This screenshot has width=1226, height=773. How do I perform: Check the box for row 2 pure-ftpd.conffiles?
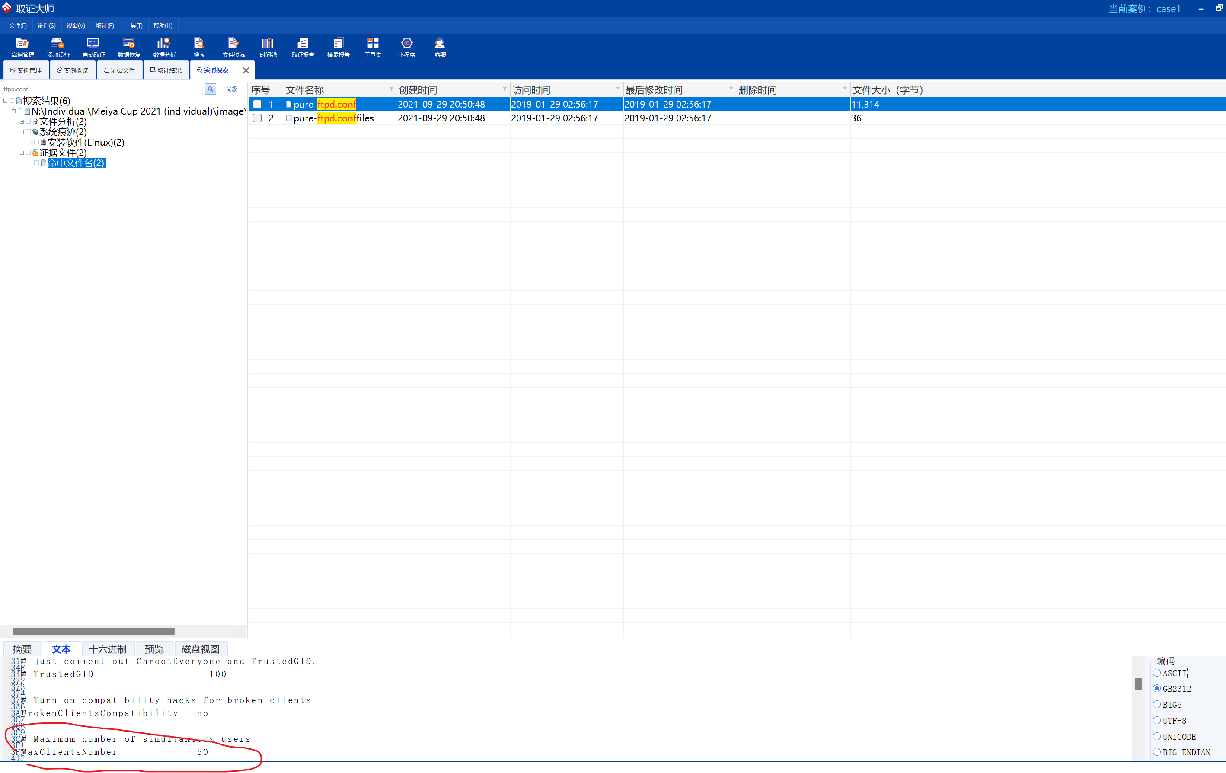click(257, 118)
